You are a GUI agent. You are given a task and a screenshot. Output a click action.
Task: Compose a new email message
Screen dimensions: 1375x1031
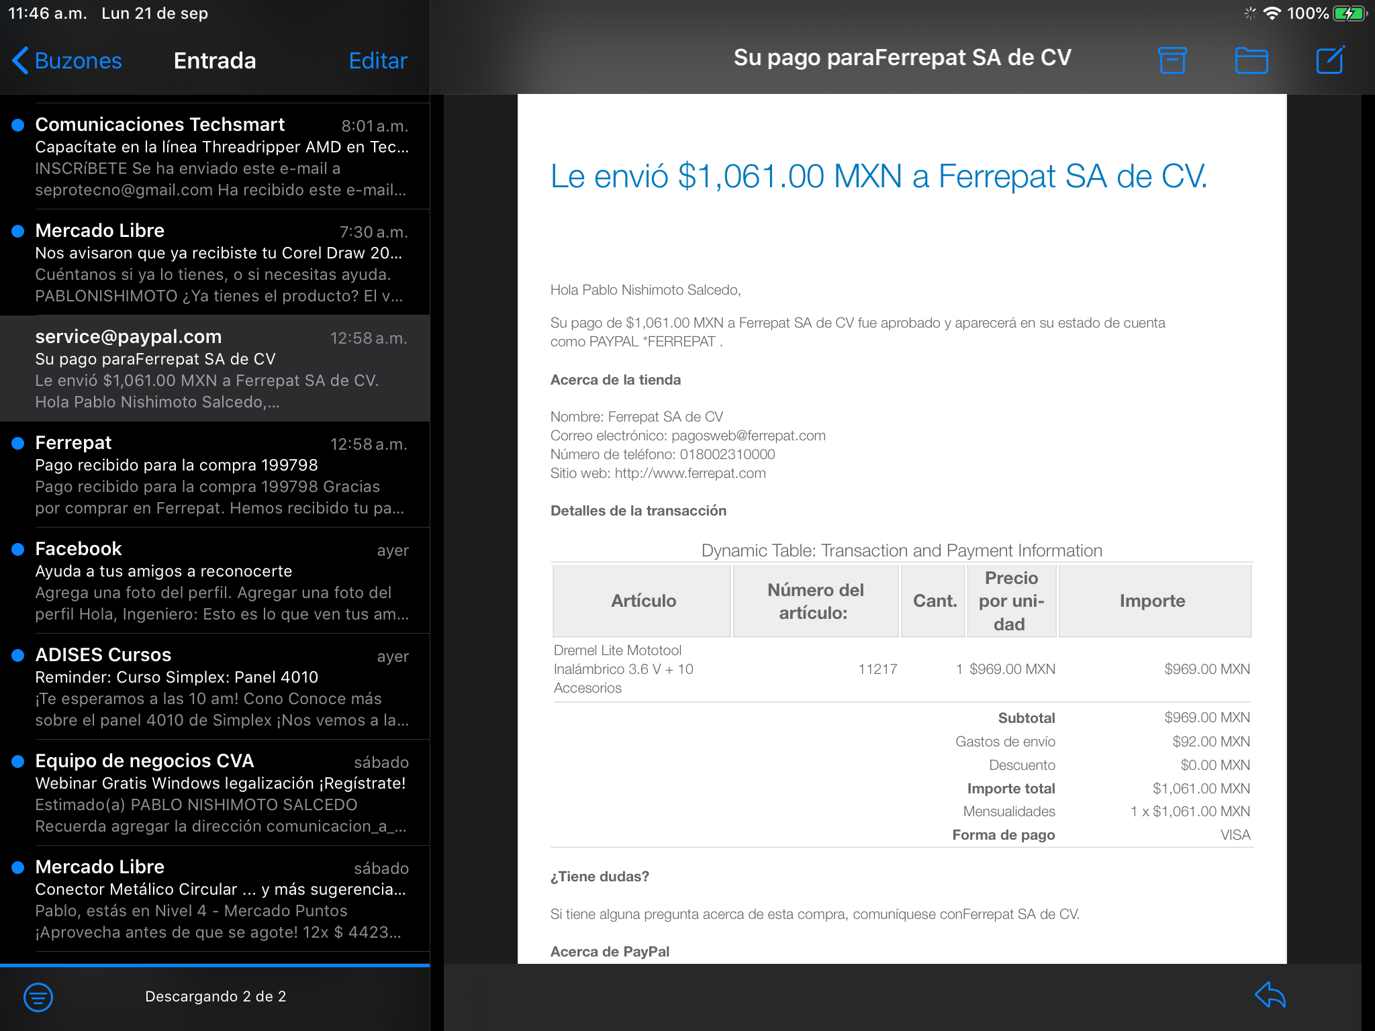[x=1330, y=60]
